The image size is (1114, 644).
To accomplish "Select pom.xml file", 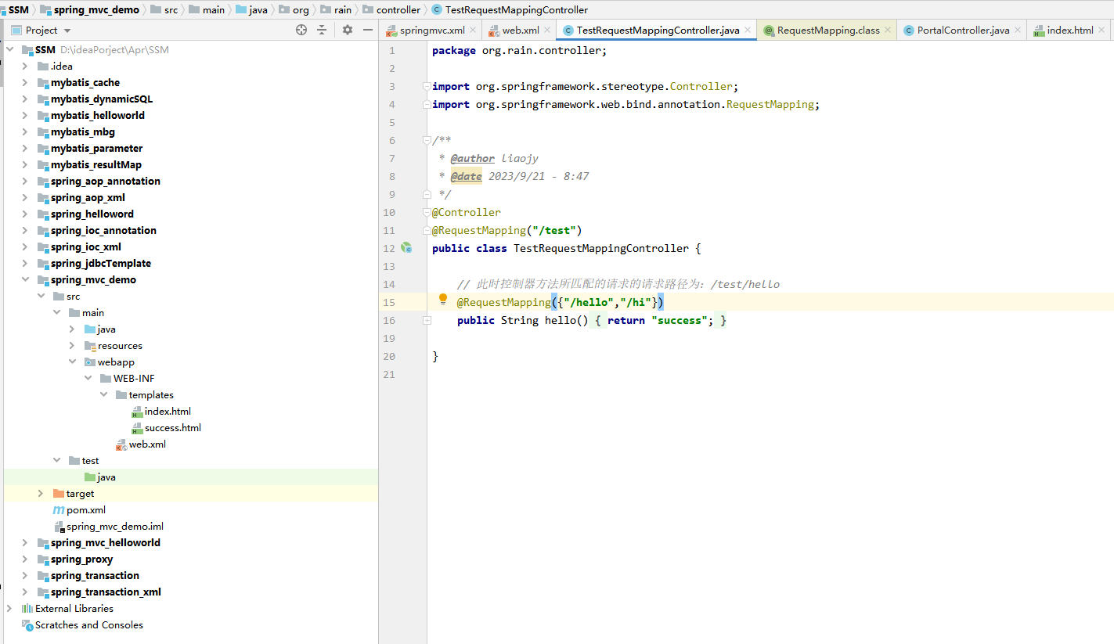I will point(86,509).
